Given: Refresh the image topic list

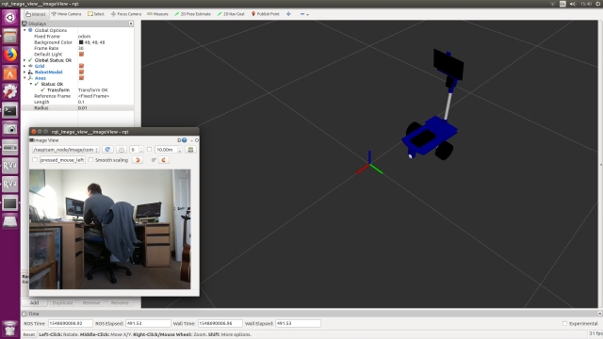Looking at the screenshot, I should 107,149.
